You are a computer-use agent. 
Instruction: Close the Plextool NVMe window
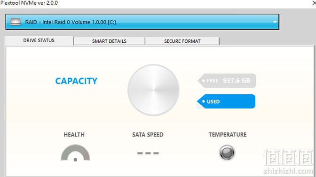pyautogui.click(x=314, y=3)
